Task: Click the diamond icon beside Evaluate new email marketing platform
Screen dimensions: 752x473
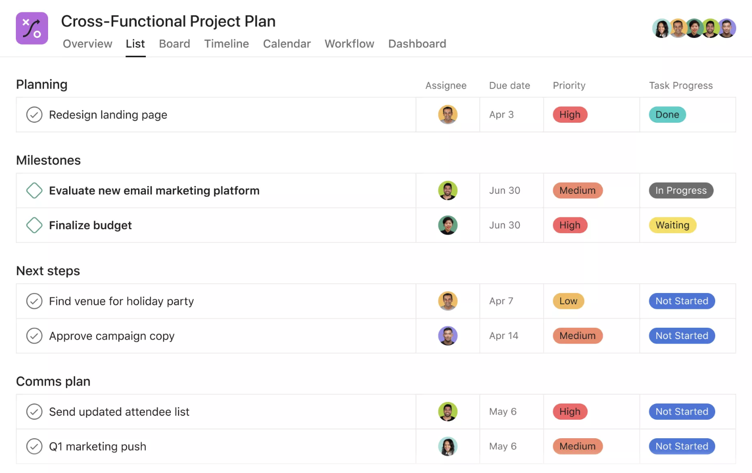Action: click(34, 190)
